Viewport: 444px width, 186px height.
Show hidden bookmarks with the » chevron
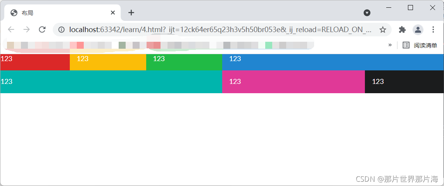click(390, 45)
